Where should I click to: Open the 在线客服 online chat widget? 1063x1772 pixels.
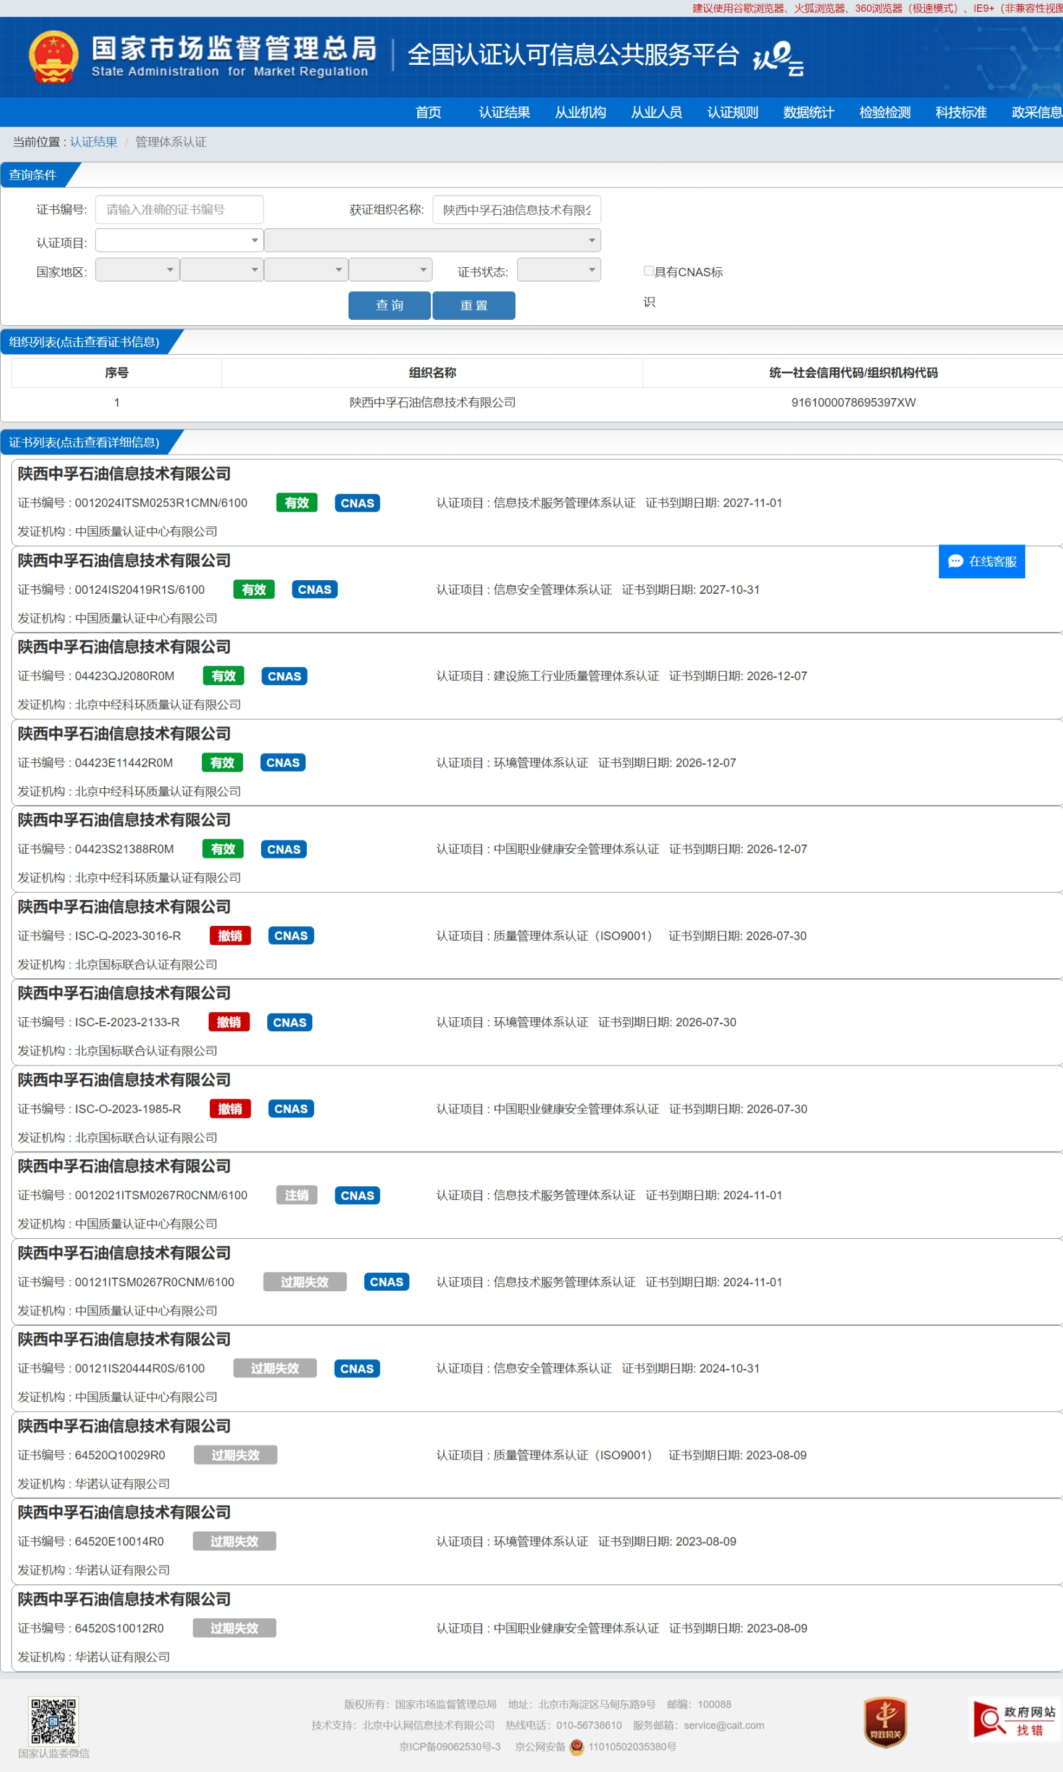pos(982,561)
